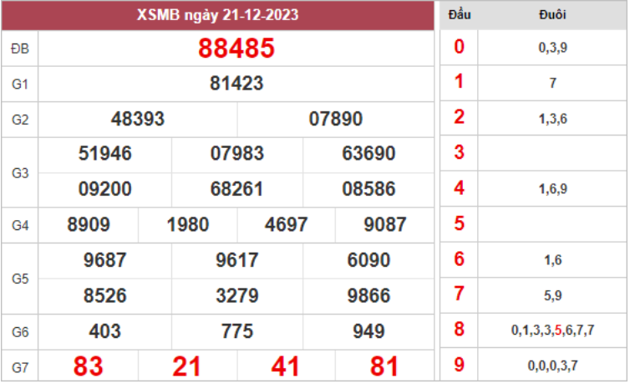The height and width of the screenshot is (384, 630).
Task: Click G3 number 51946
Action: [105, 154]
